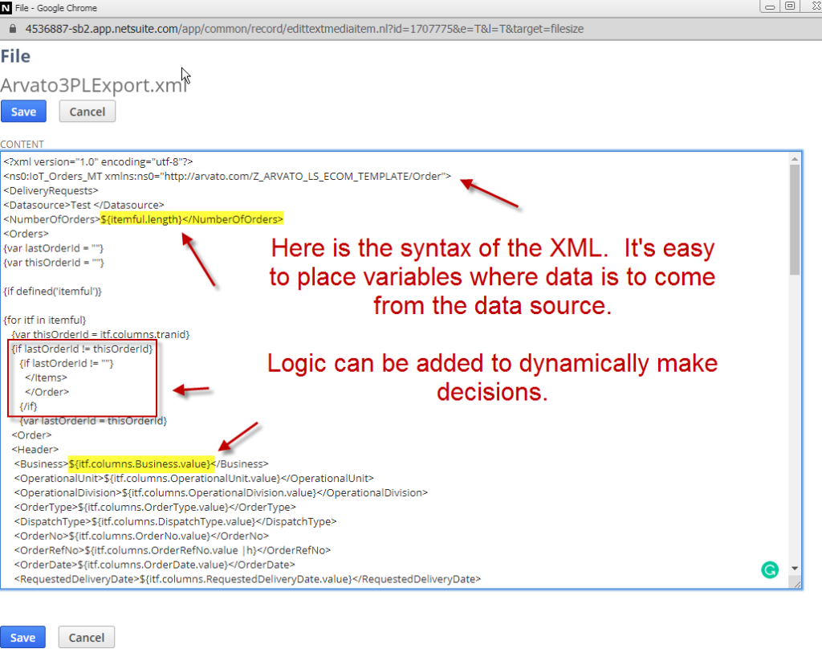Click the Grammarly icon in the content editor
This screenshot has height=661, width=822.
(770, 569)
